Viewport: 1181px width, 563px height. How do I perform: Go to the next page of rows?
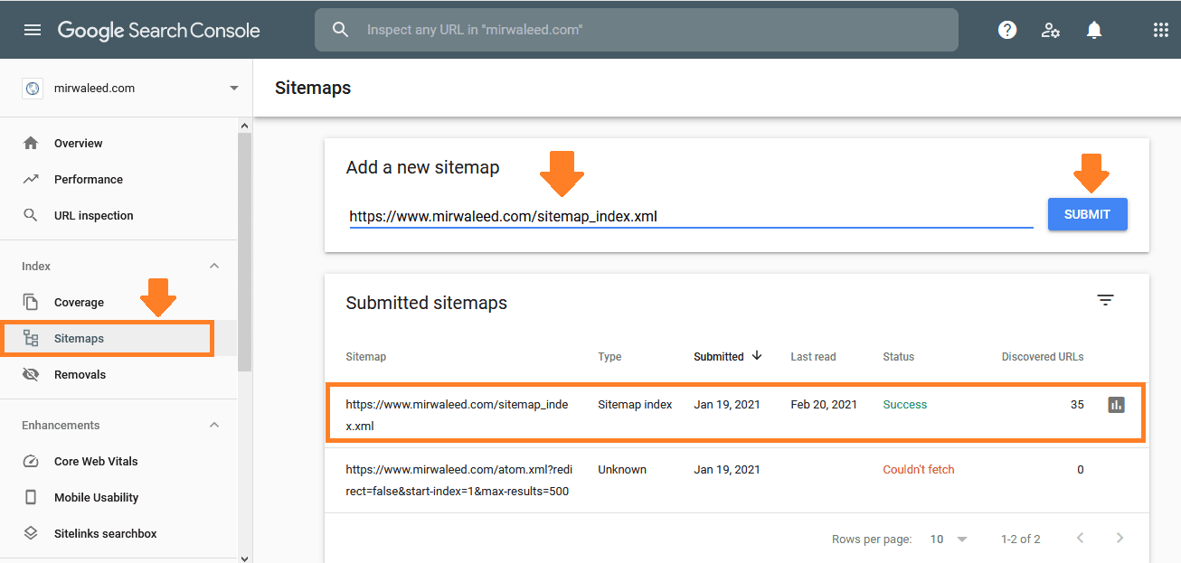(1120, 538)
